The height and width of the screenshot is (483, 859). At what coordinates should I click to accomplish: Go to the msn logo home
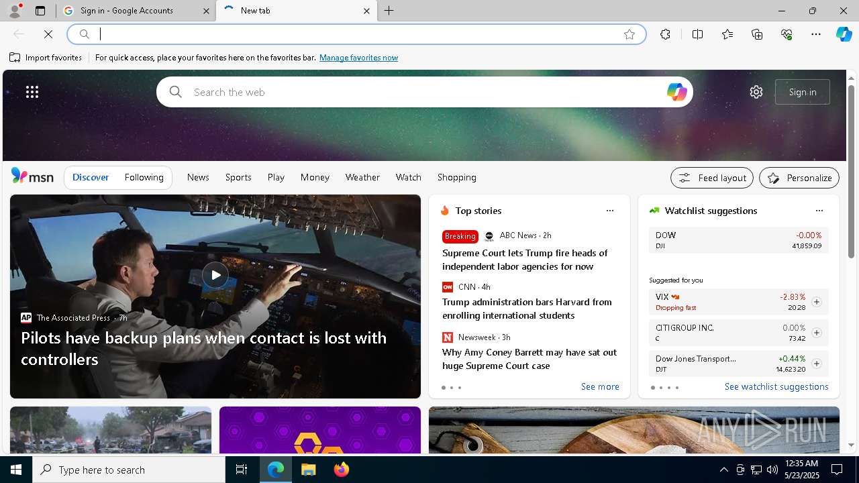click(x=32, y=176)
